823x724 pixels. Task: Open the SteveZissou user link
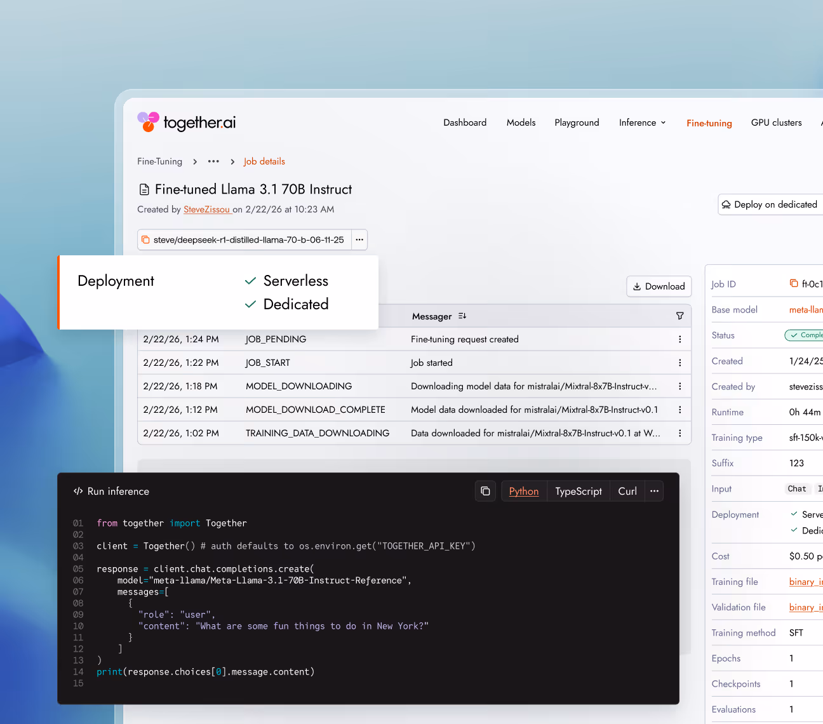point(206,210)
